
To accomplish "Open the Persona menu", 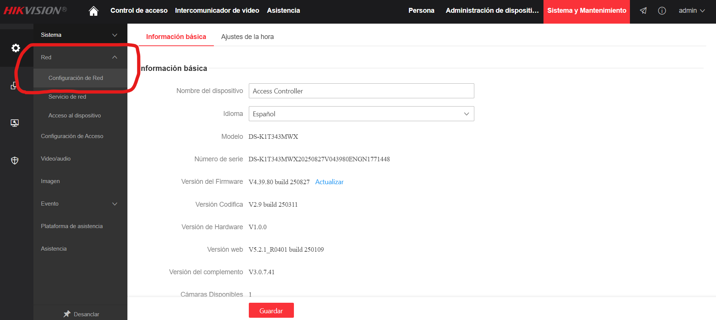I will (x=421, y=11).
